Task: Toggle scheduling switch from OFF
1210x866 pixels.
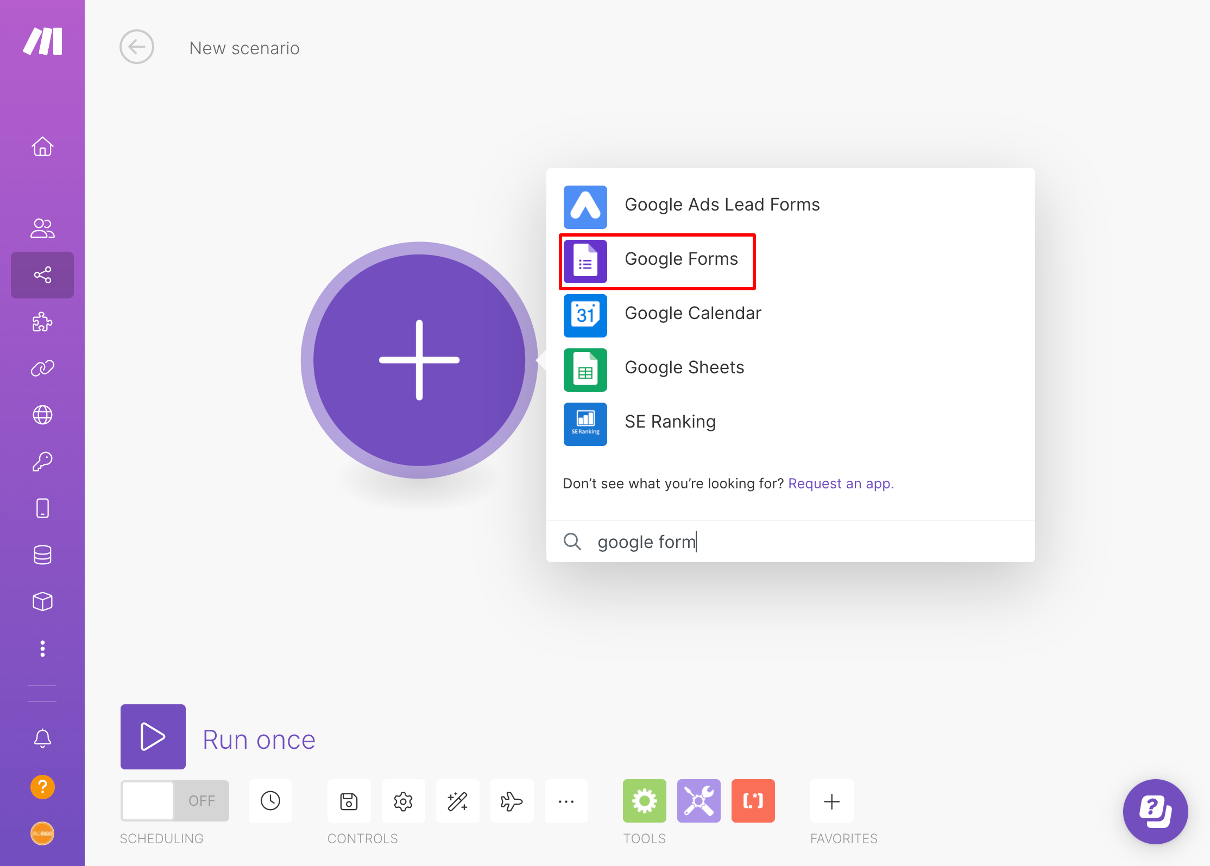Action: coord(175,801)
